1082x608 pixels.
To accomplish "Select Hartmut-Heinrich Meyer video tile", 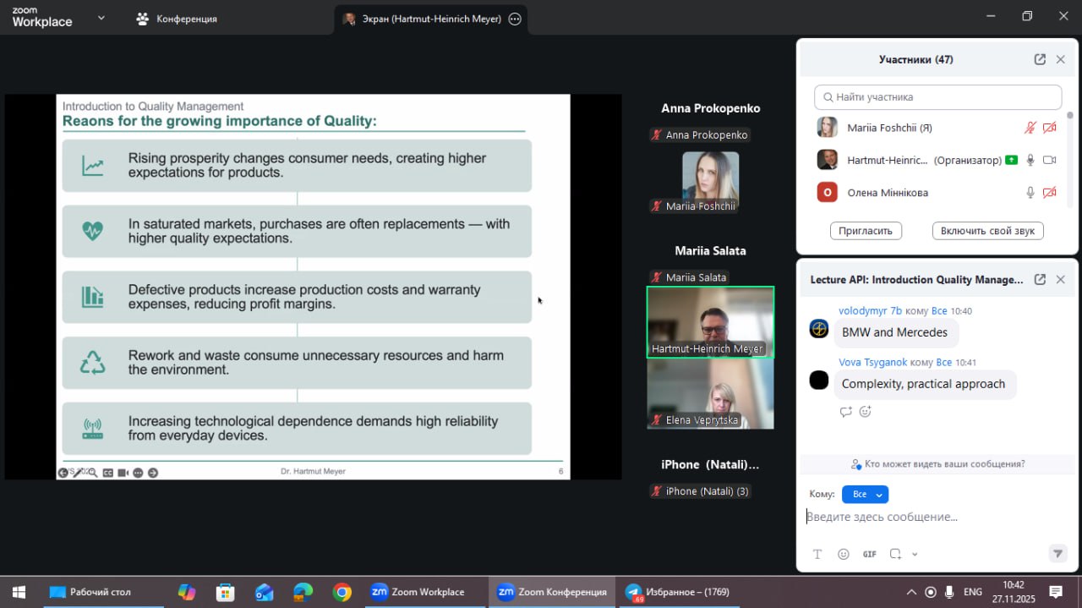I will coord(710,322).
